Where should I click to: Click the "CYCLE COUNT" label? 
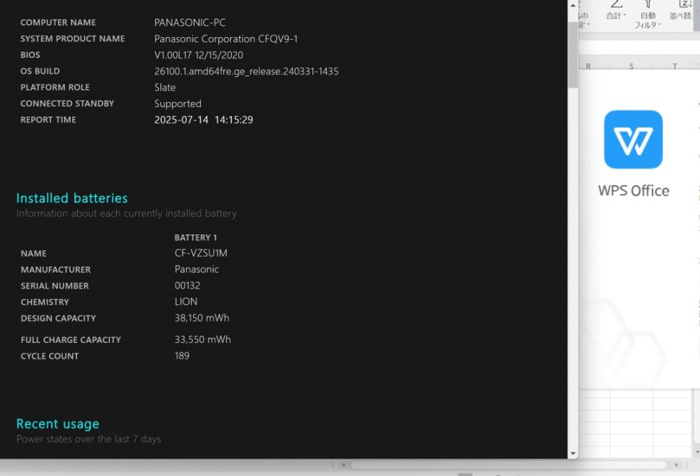coord(50,356)
